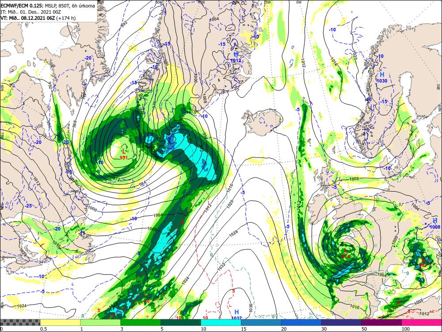
Task: Click the valid time 'VT: Mið.. 08.12.2021 06Z'
Action: pyautogui.click(x=28, y=18)
